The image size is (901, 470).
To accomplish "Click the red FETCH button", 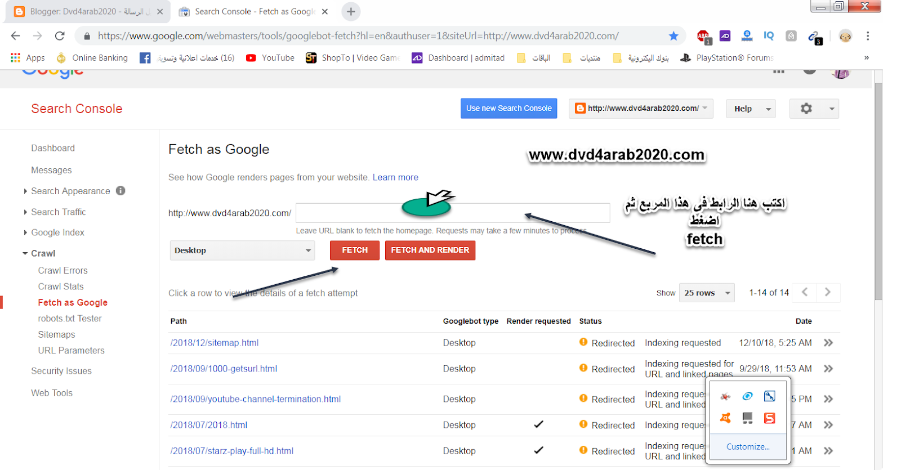I will click(x=355, y=250).
